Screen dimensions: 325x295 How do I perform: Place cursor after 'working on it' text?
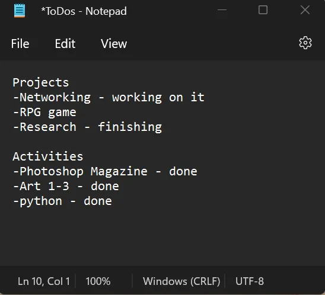point(205,97)
